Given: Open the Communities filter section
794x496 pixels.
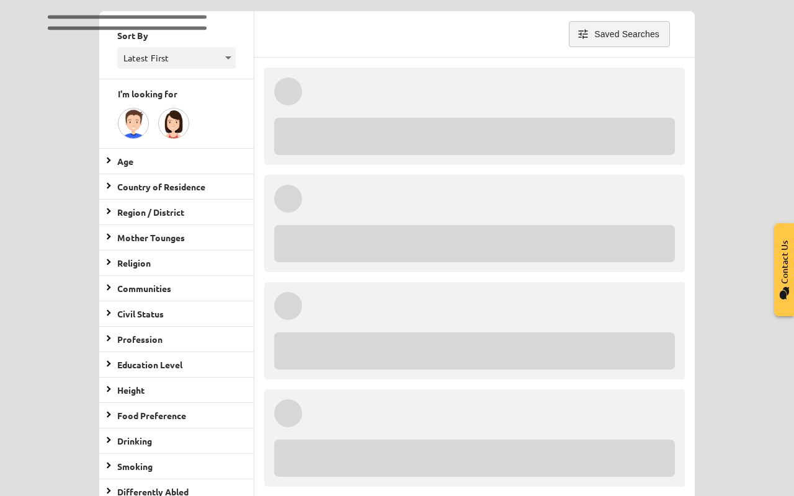Looking at the screenshot, I should (x=144, y=288).
